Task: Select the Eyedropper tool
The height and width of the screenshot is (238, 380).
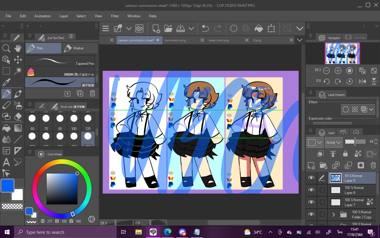Action: pos(6,82)
